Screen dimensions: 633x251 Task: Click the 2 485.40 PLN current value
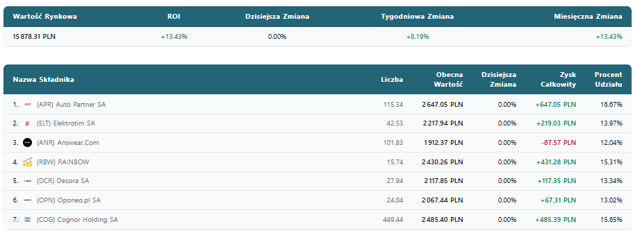443,220
